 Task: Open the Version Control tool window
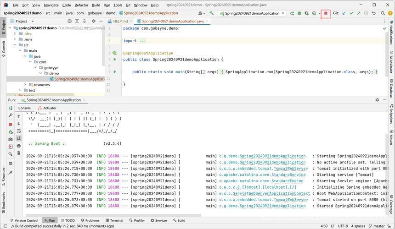pyautogui.click(x=24, y=220)
